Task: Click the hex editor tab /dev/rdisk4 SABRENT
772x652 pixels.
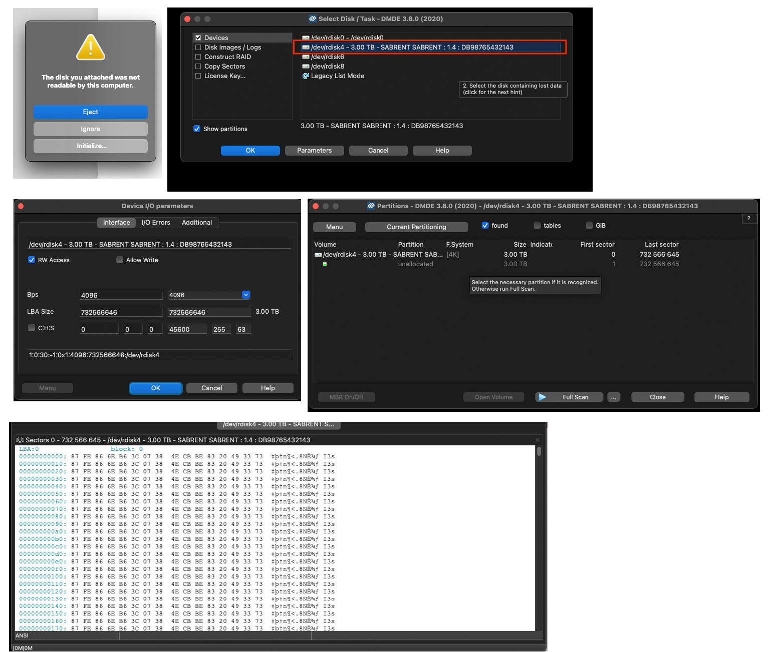Action: (x=279, y=424)
